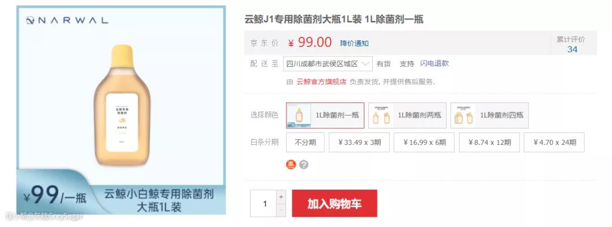The width and height of the screenshot is (612, 227).
Task: Choose 不分期 installment option
Action: (305, 142)
